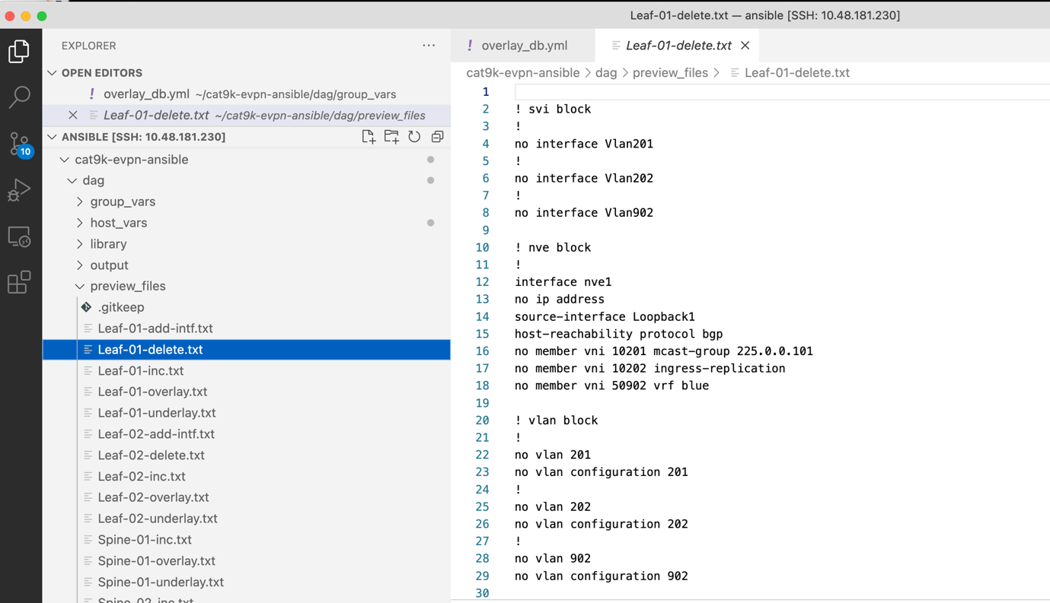Open the Extensions view
This screenshot has width=1050, height=603.
point(19,282)
